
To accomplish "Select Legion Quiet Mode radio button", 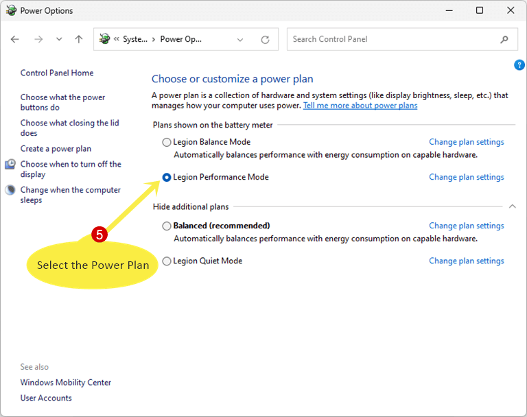I will [x=166, y=261].
